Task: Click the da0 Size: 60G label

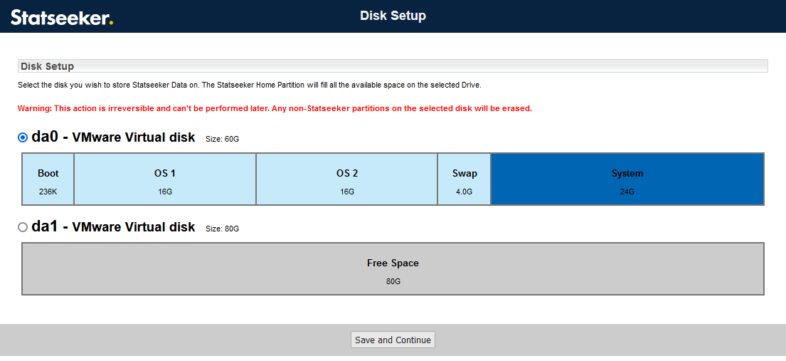Action: 222,139
